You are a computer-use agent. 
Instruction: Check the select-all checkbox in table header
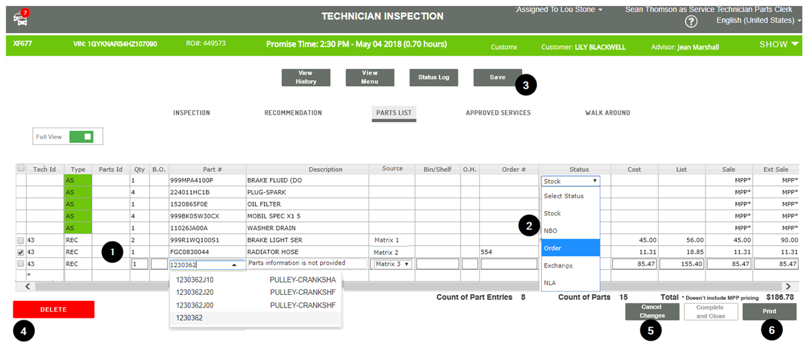pos(21,169)
